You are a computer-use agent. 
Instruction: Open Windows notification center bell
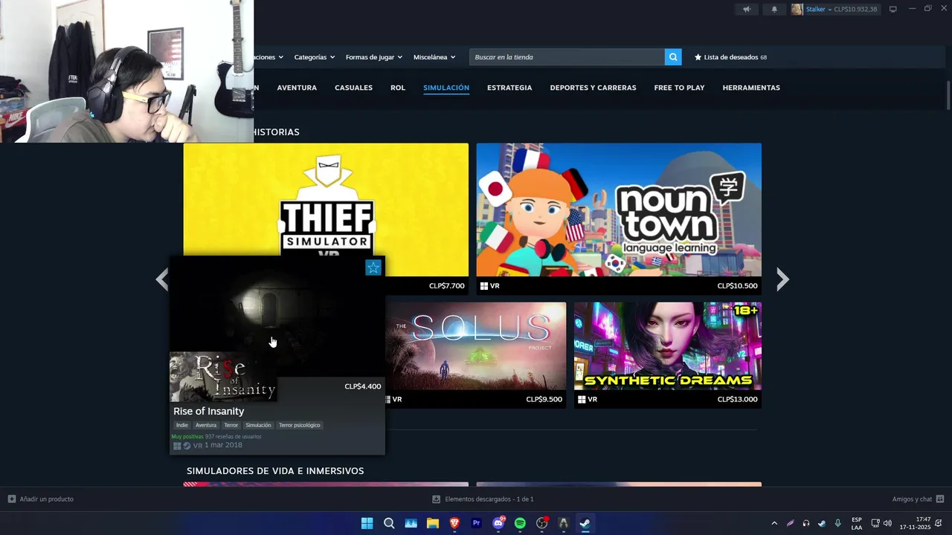click(939, 523)
